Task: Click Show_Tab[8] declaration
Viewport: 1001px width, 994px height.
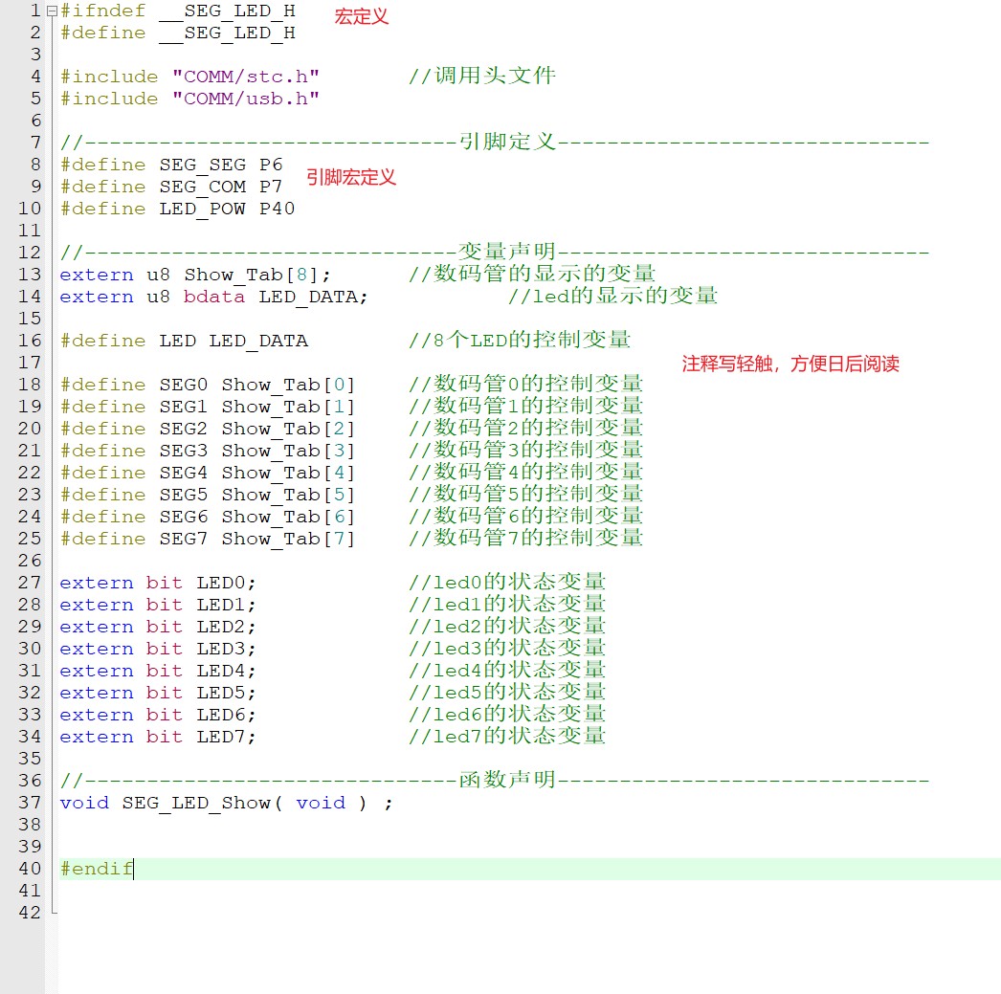Action: [x=258, y=275]
